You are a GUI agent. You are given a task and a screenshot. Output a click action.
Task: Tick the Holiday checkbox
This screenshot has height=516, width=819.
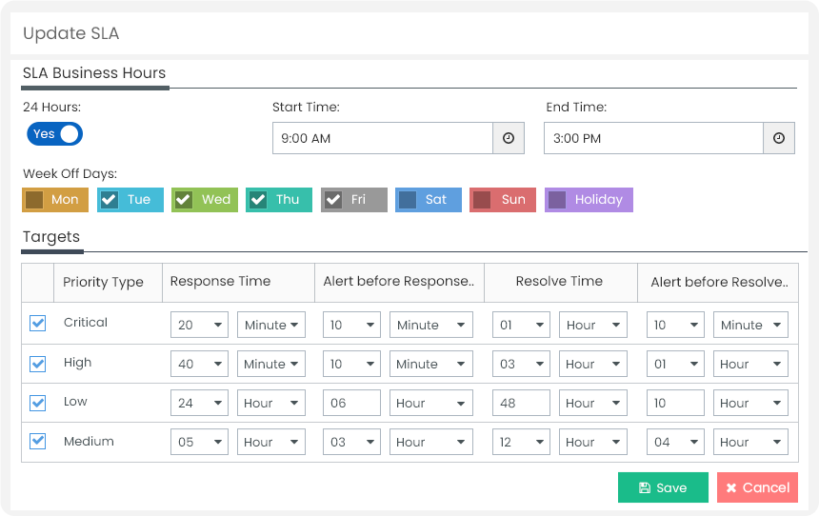click(x=557, y=200)
